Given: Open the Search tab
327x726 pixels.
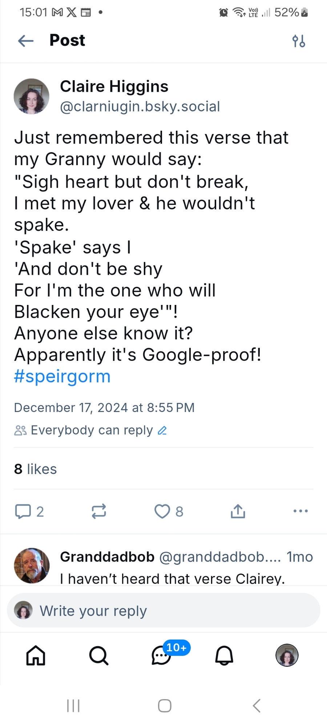Looking at the screenshot, I should (x=98, y=656).
